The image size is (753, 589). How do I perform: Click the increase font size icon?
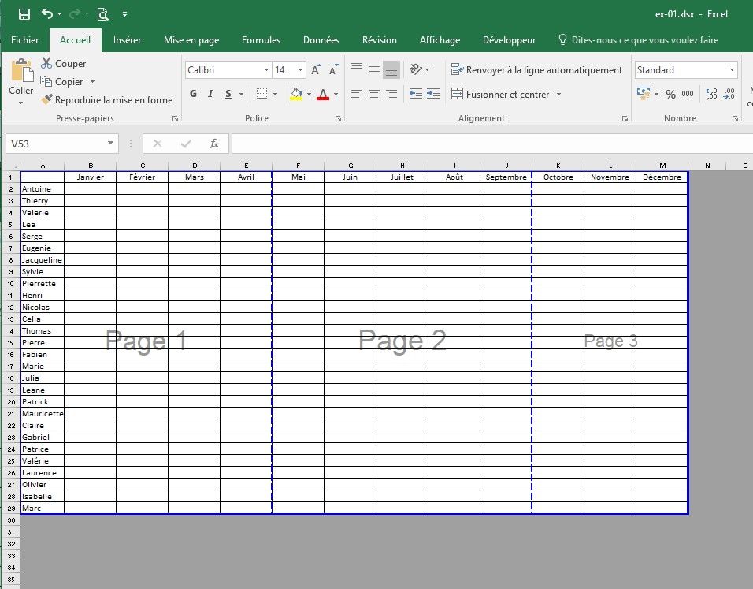[x=316, y=70]
